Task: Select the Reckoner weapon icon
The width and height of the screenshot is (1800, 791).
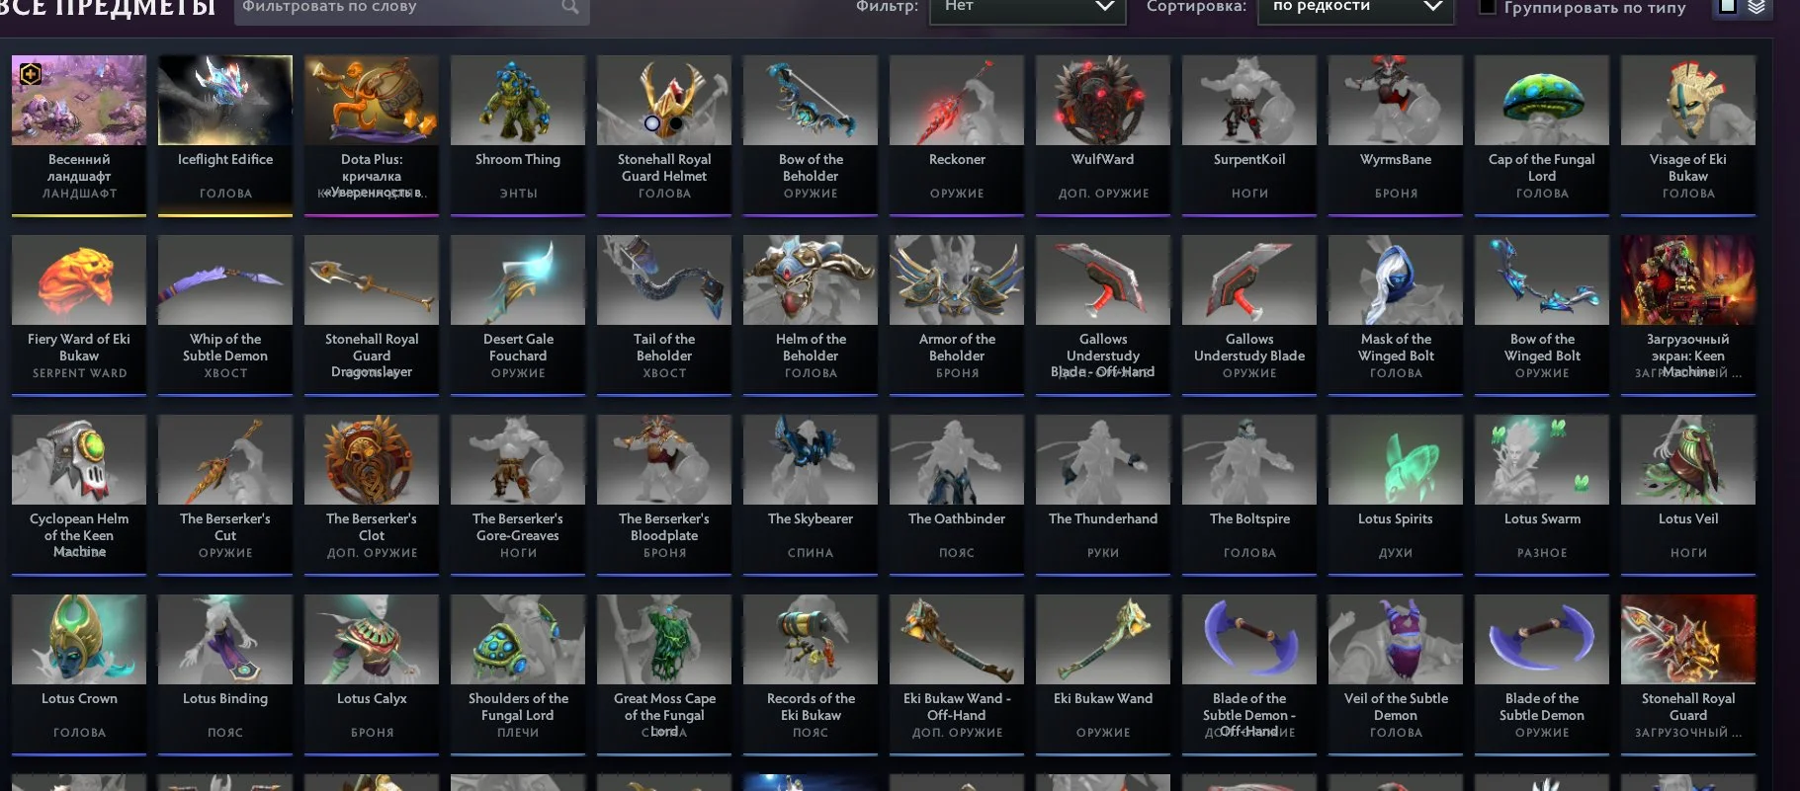Action: 957,101
